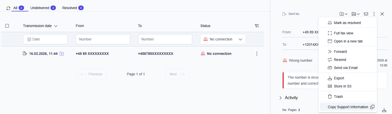Click Copy Support Information

click(x=348, y=107)
